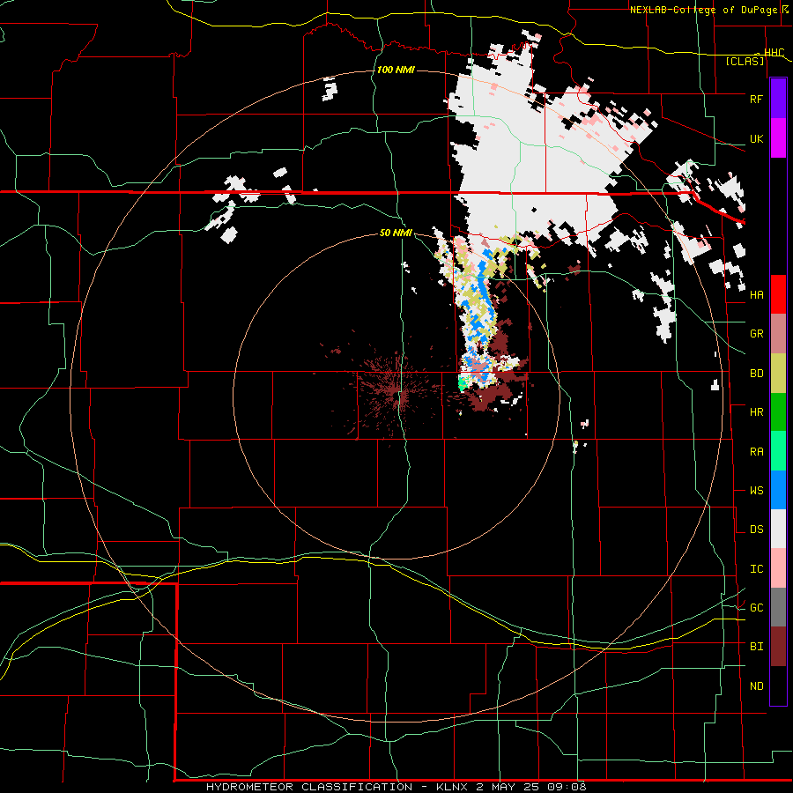Click the 50 NMI range ring label
Viewport: 793px width, 793px height.
tap(396, 233)
